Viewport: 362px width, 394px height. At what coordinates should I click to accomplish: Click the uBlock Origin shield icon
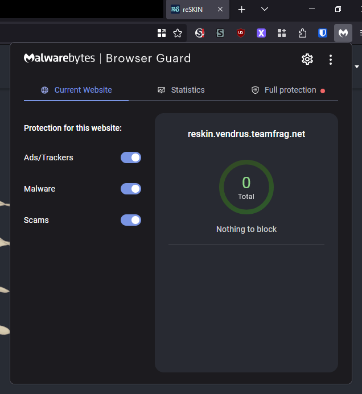click(241, 33)
